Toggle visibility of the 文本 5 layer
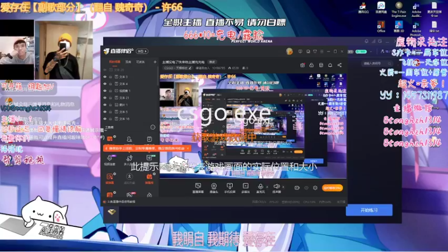Screen dimensions: 448x252 pyautogui.click(x=105, y=111)
